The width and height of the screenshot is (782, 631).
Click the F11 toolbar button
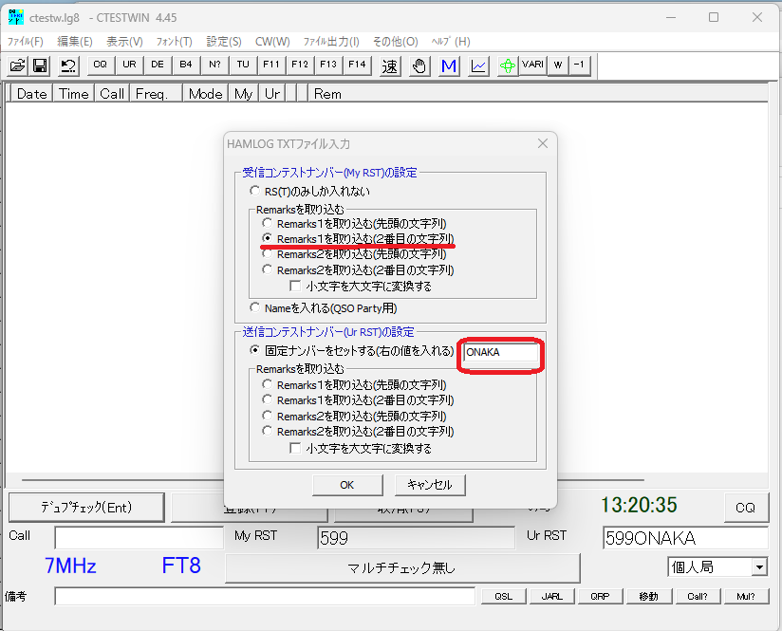[x=271, y=65]
